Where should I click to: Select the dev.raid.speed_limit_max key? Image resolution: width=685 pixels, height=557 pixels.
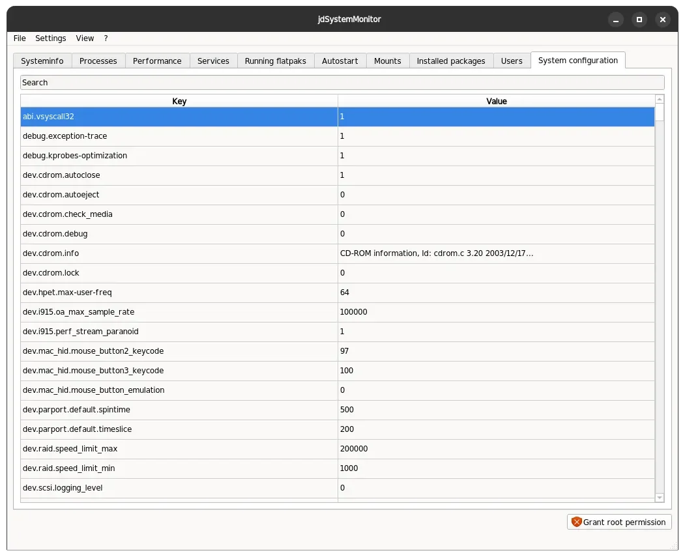pos(179,449)
